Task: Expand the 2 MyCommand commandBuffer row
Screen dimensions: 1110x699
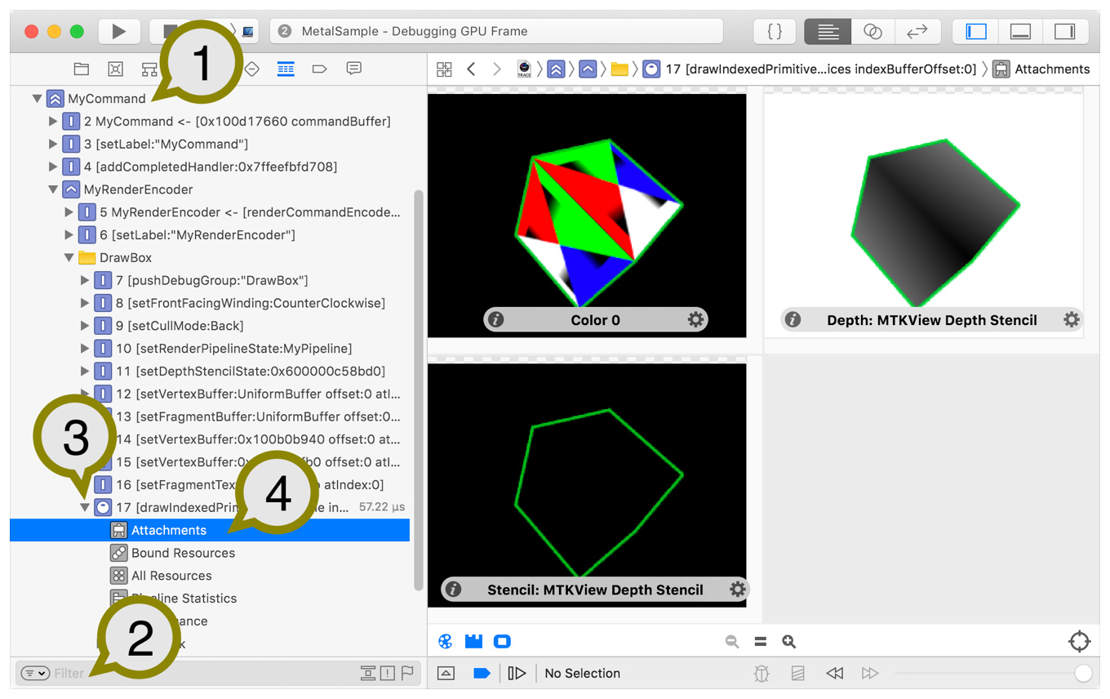Action: (x=53, y=122)
